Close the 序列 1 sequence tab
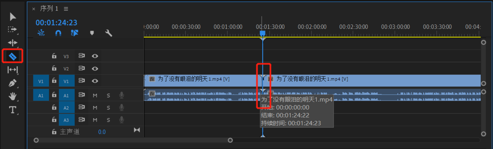 coord(34,9)
